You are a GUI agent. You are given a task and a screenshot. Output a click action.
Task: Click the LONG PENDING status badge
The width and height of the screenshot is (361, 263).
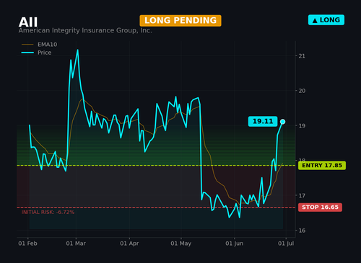click(180, 21)
